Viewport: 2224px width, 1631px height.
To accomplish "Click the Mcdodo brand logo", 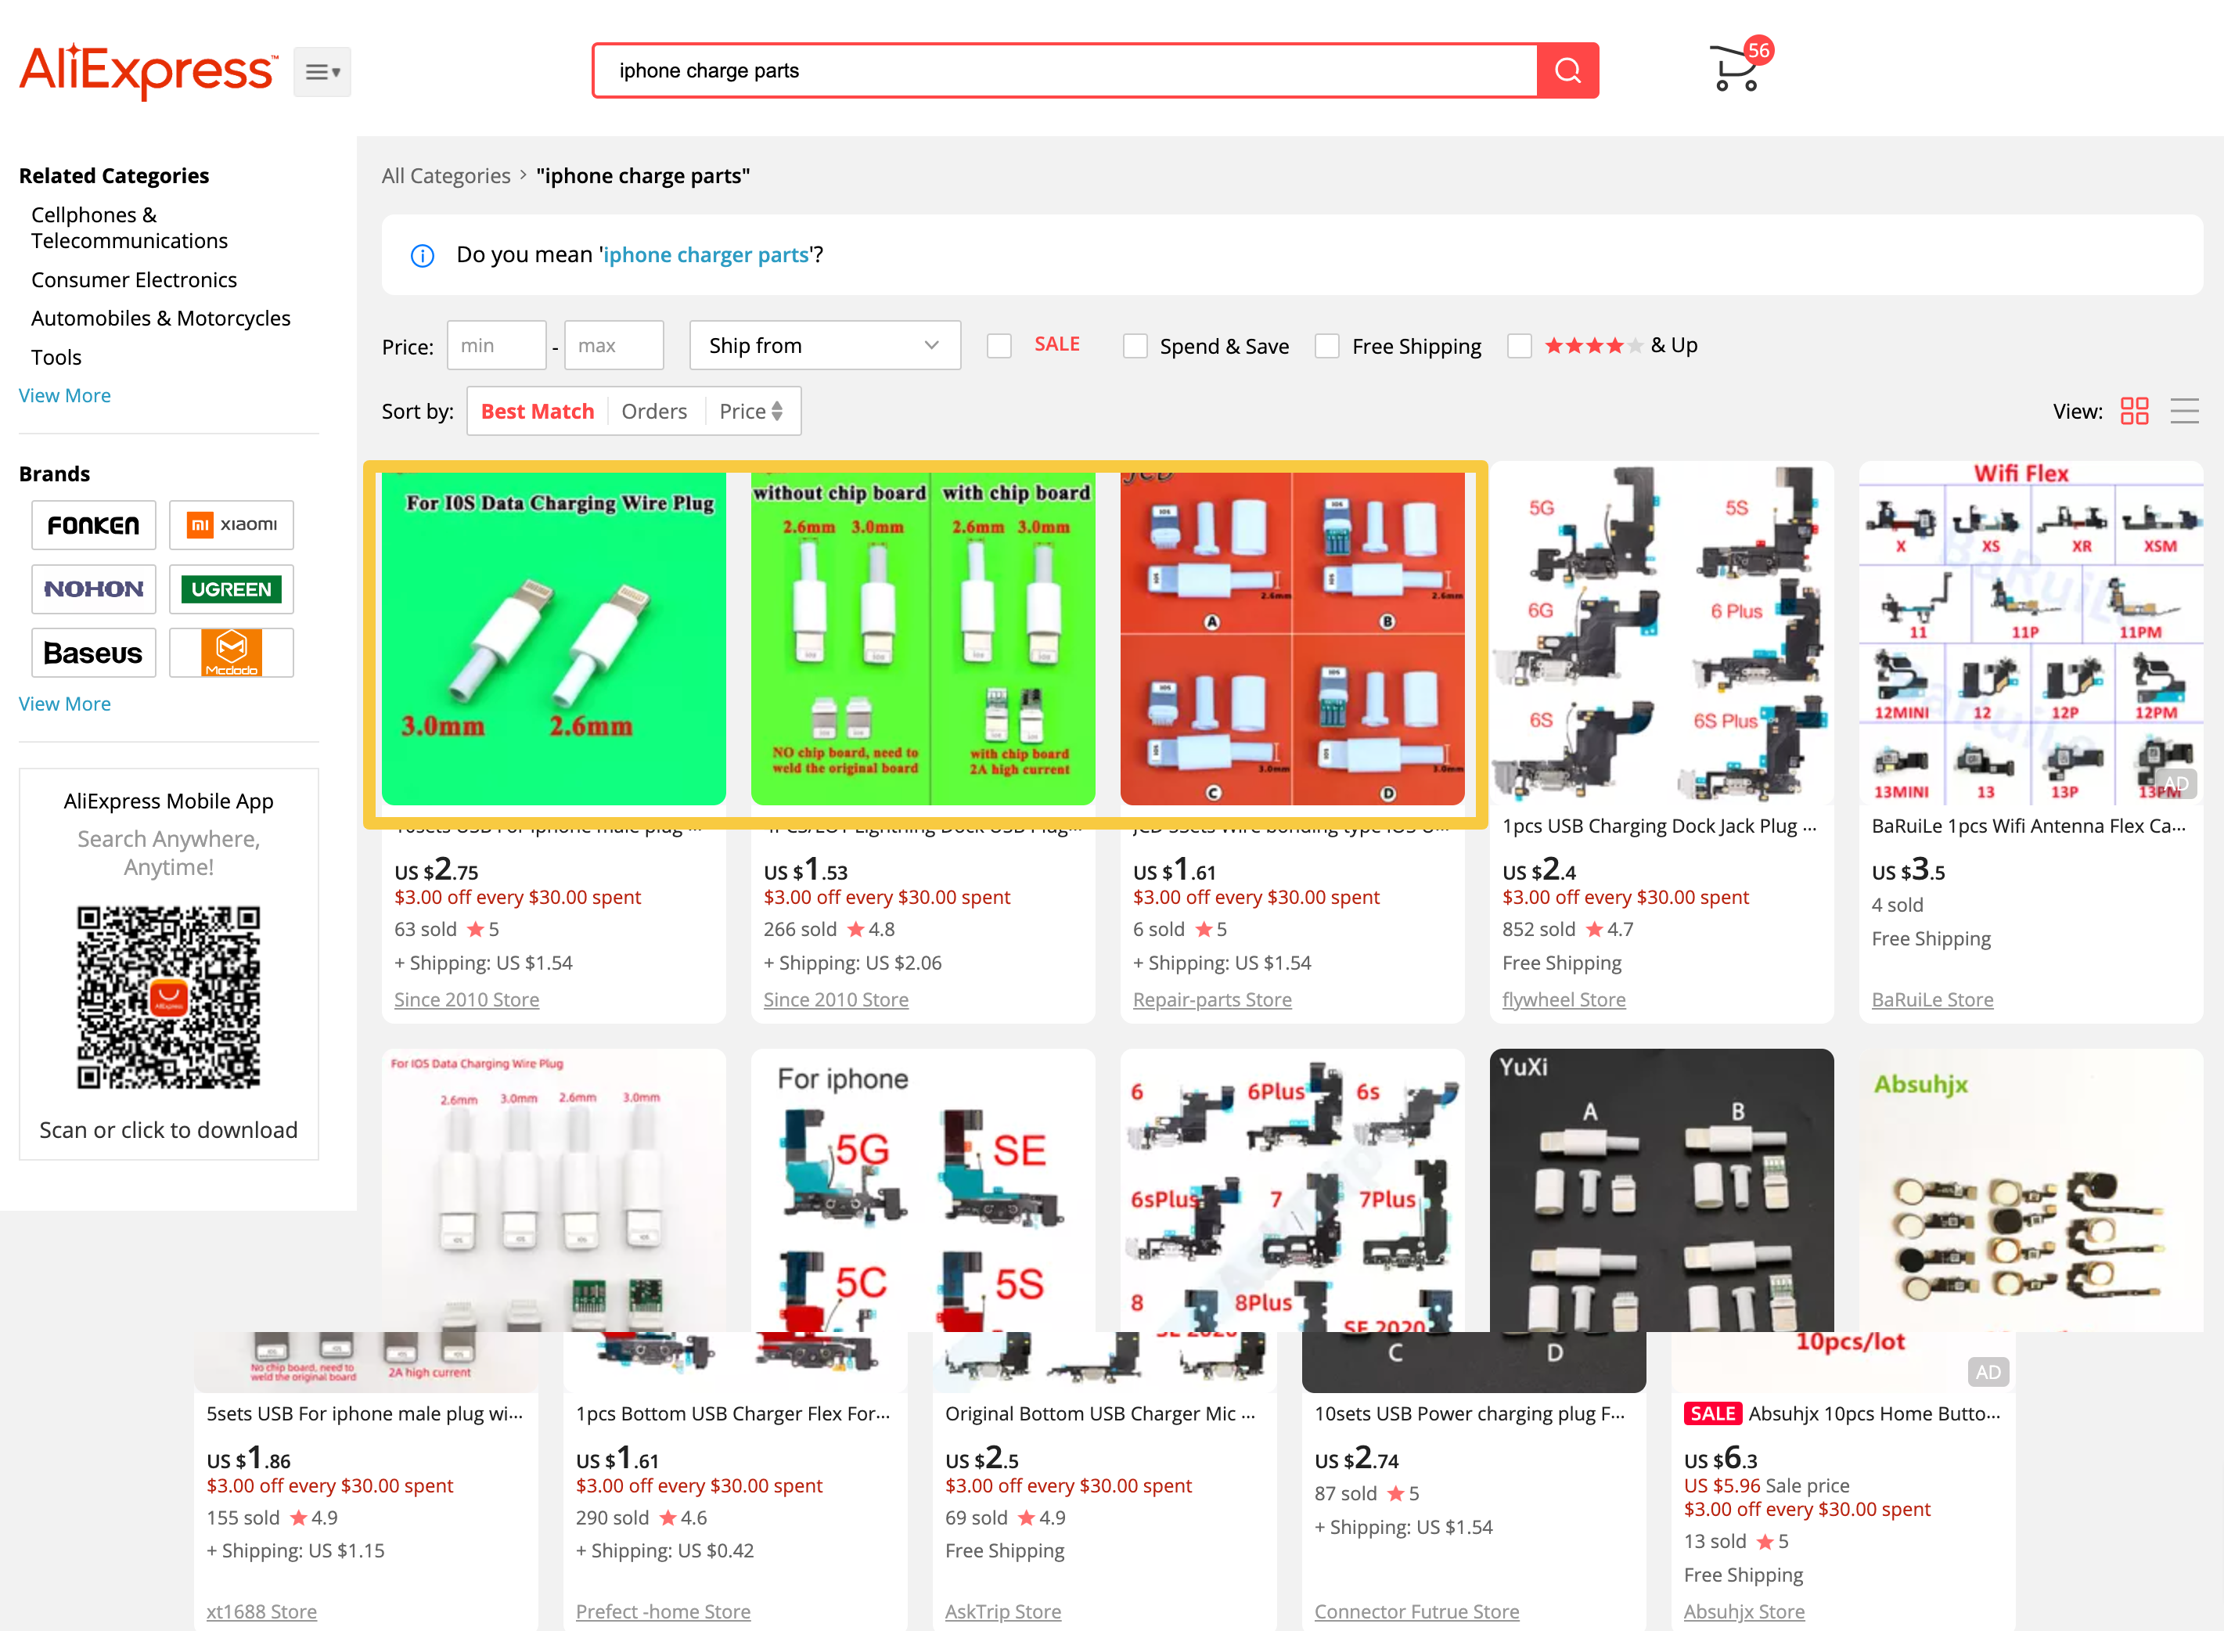I will 231,653.
